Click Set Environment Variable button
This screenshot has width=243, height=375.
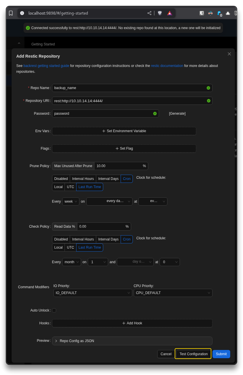tap(124, 131)
